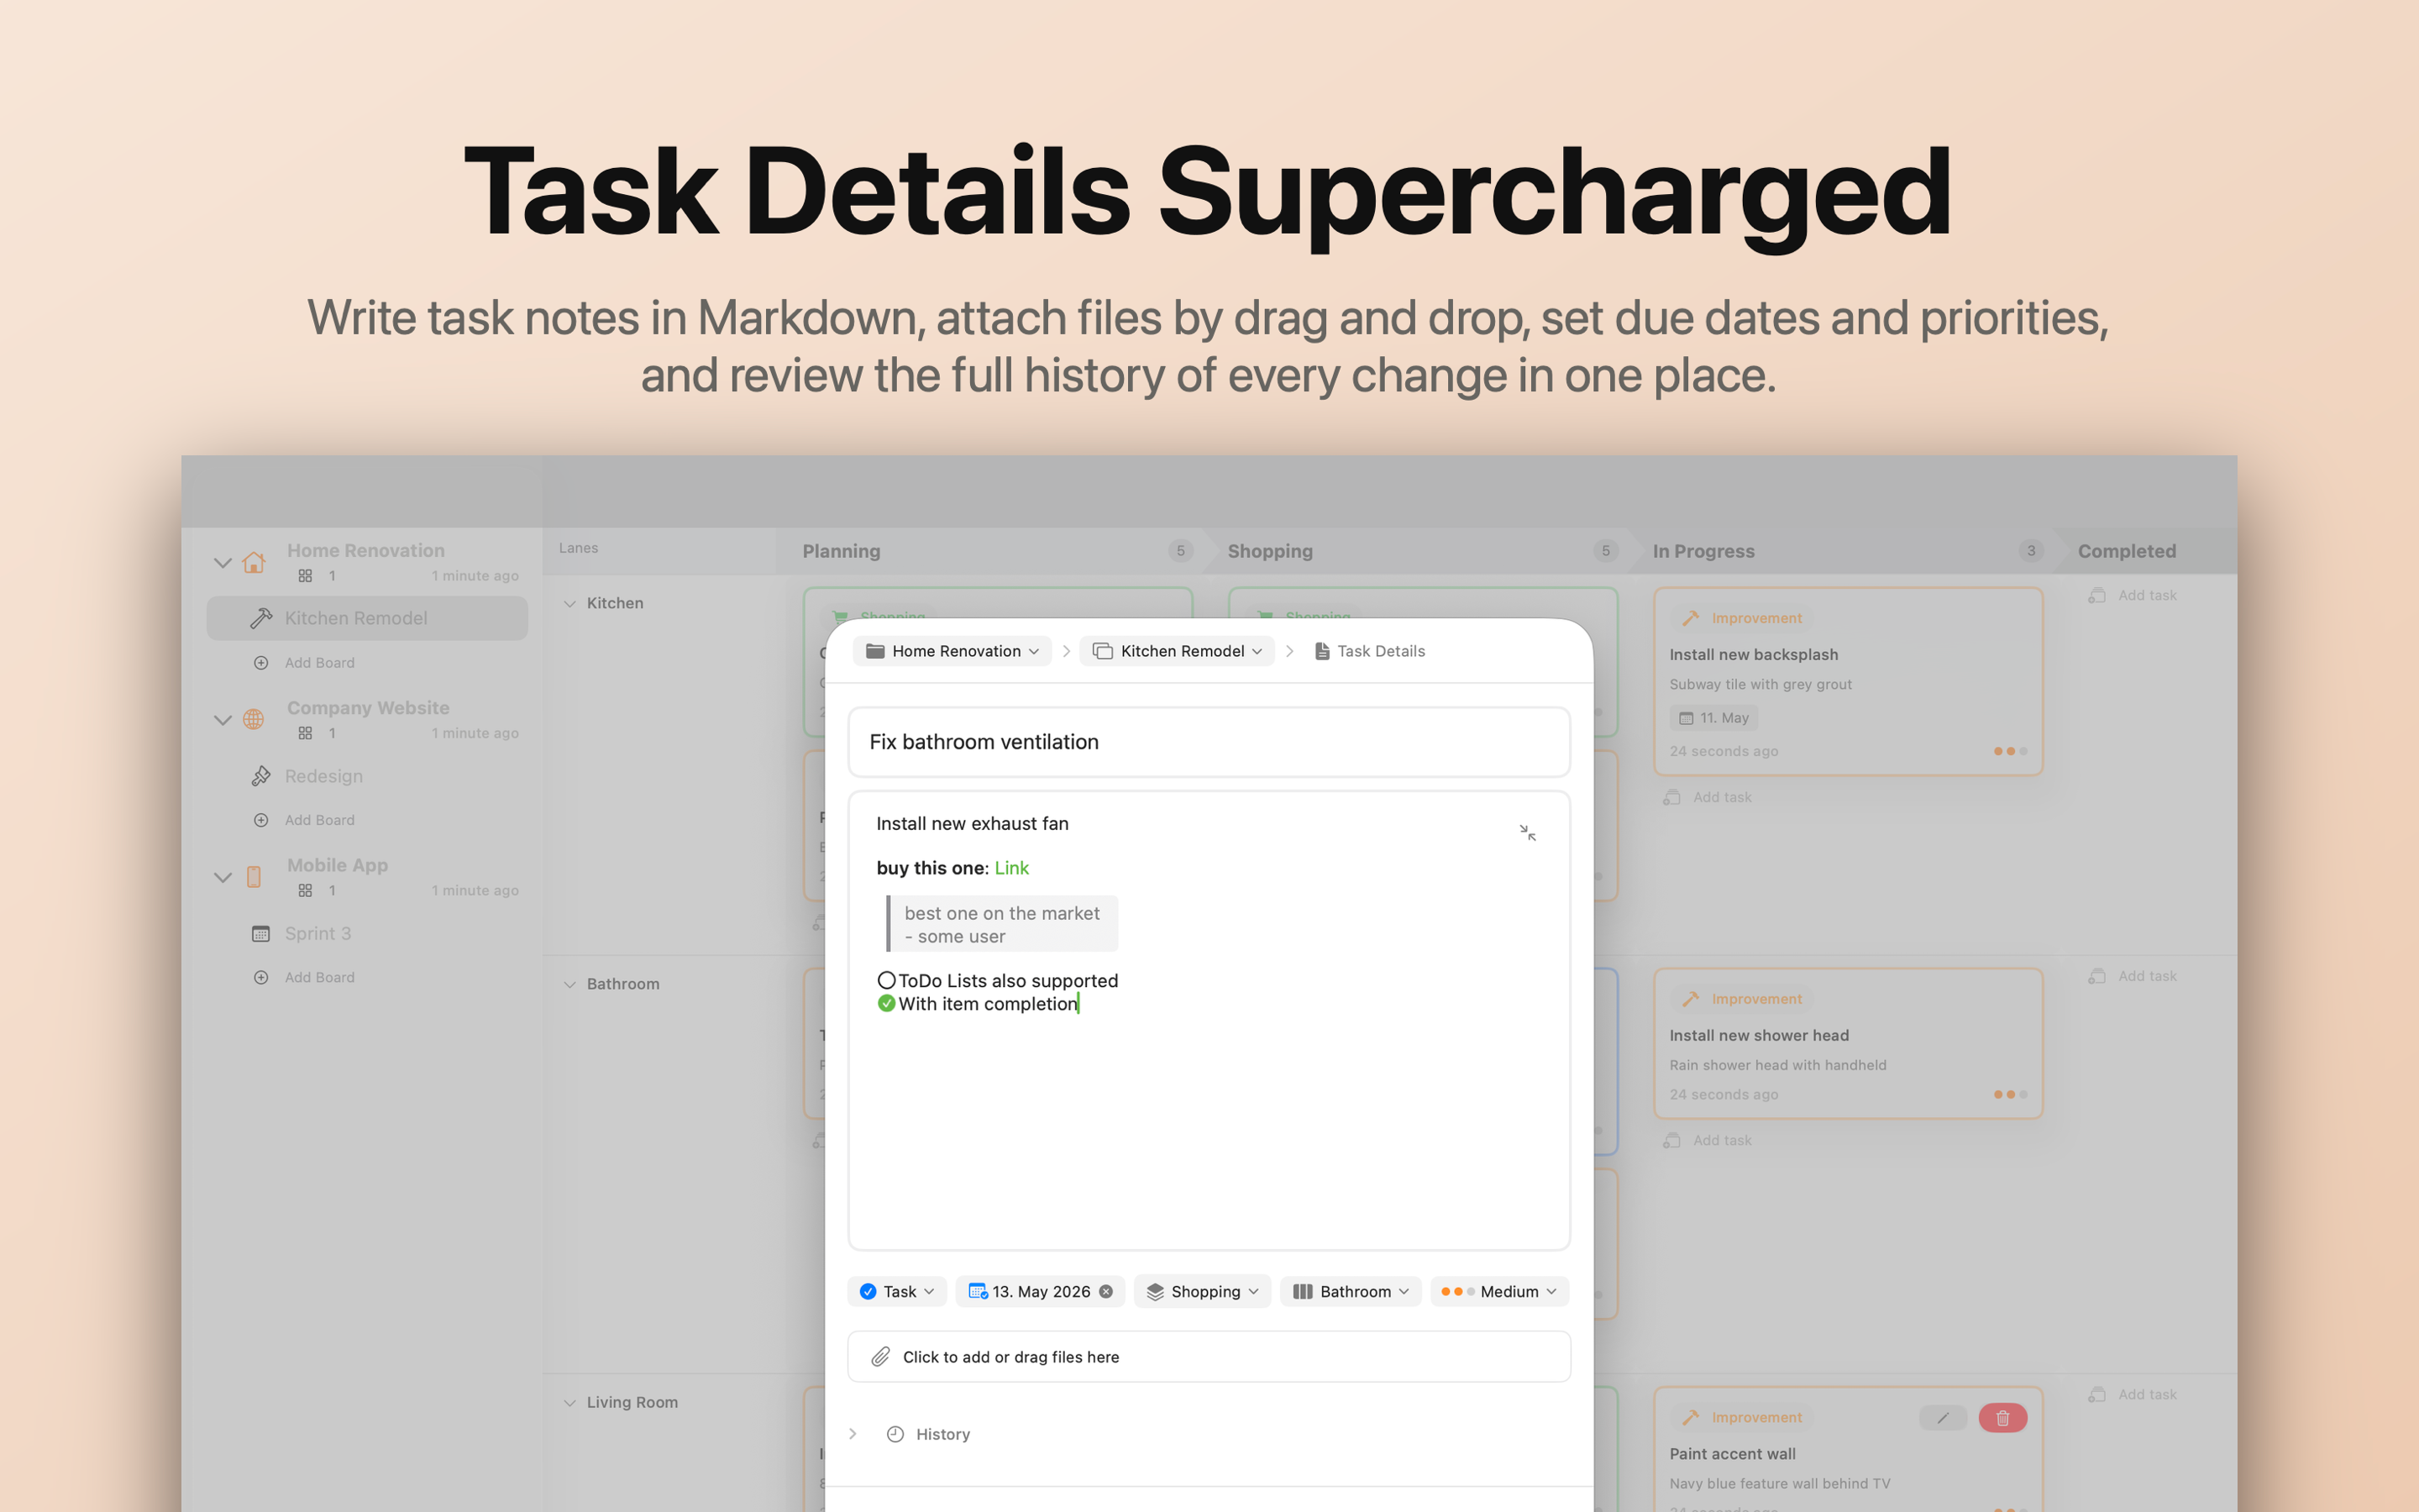Select the In Progress column header
2419x1512 pixels.
(x=1703, y=551)
